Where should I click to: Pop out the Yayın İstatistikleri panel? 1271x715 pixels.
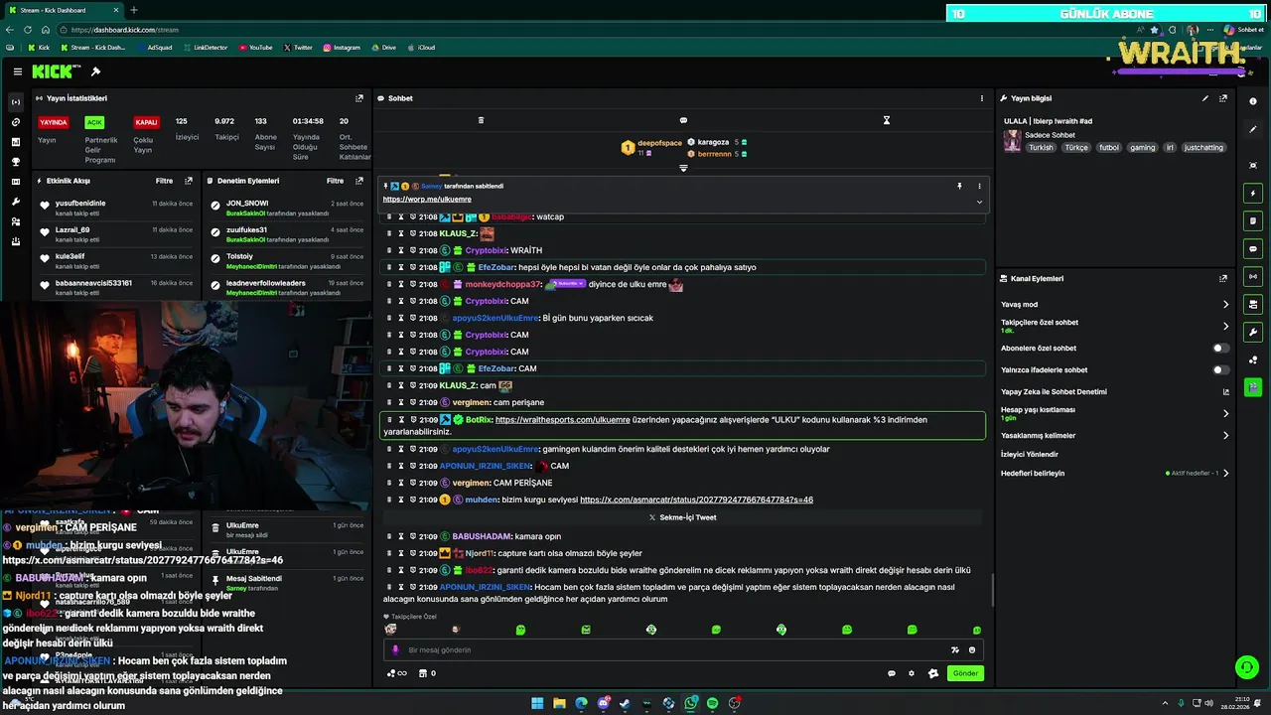(359, 98)
